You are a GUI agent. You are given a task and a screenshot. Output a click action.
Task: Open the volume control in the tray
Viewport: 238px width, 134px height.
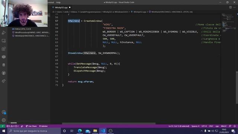213,131
